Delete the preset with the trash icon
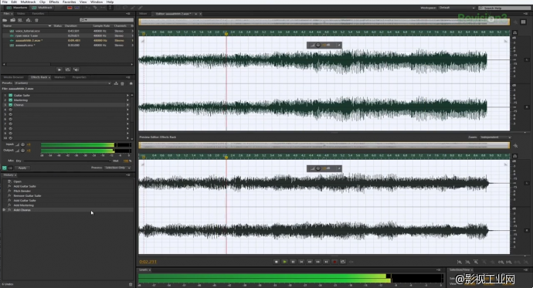Viewport: 533px width, 288px height. 122,83
